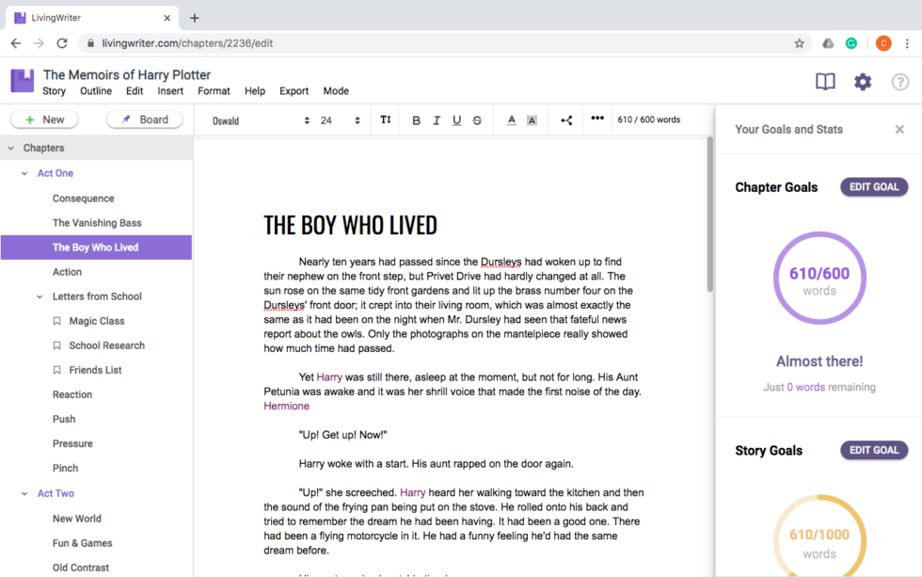This screenshot has width=922, height=577.
Task: Open the text highlight color tool
Action: click(x=532, y=120)
